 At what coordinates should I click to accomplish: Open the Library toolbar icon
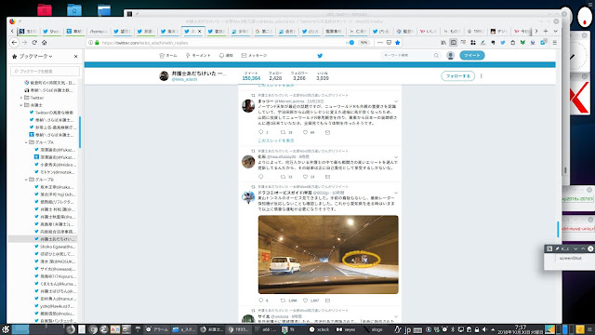click(443, 43)
